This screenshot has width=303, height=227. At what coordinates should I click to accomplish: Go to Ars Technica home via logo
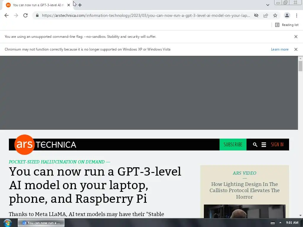click(x=45, y=145)
